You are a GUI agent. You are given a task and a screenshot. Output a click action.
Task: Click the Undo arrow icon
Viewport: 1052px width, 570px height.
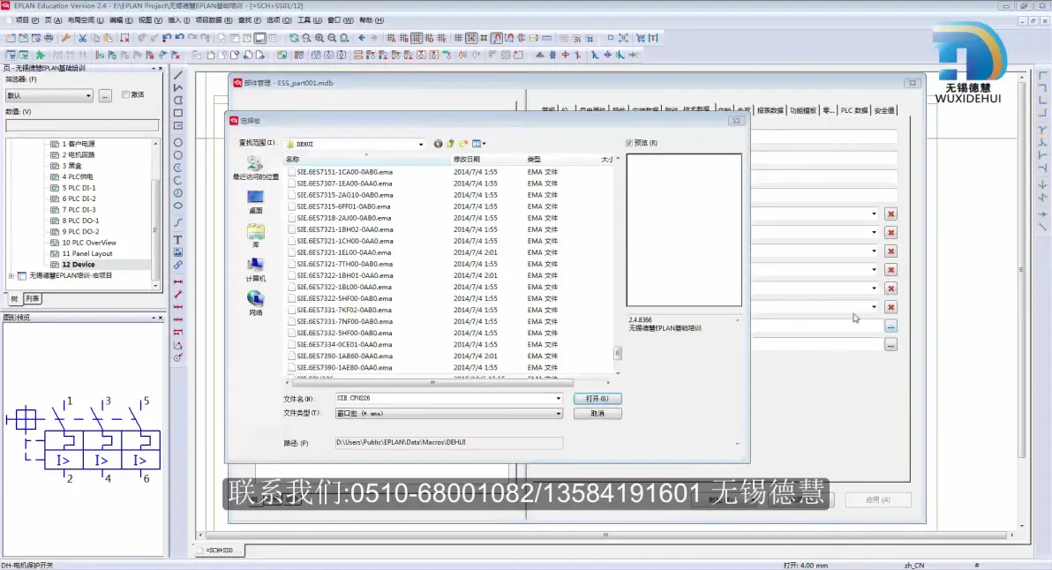coord(180,38)
